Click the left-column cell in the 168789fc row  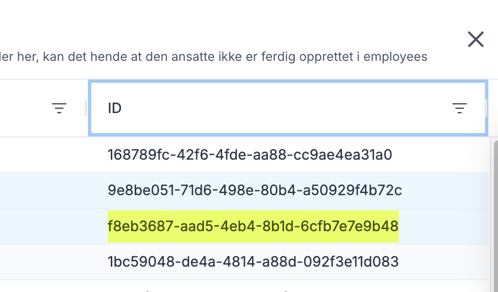[x=43, y=155]
